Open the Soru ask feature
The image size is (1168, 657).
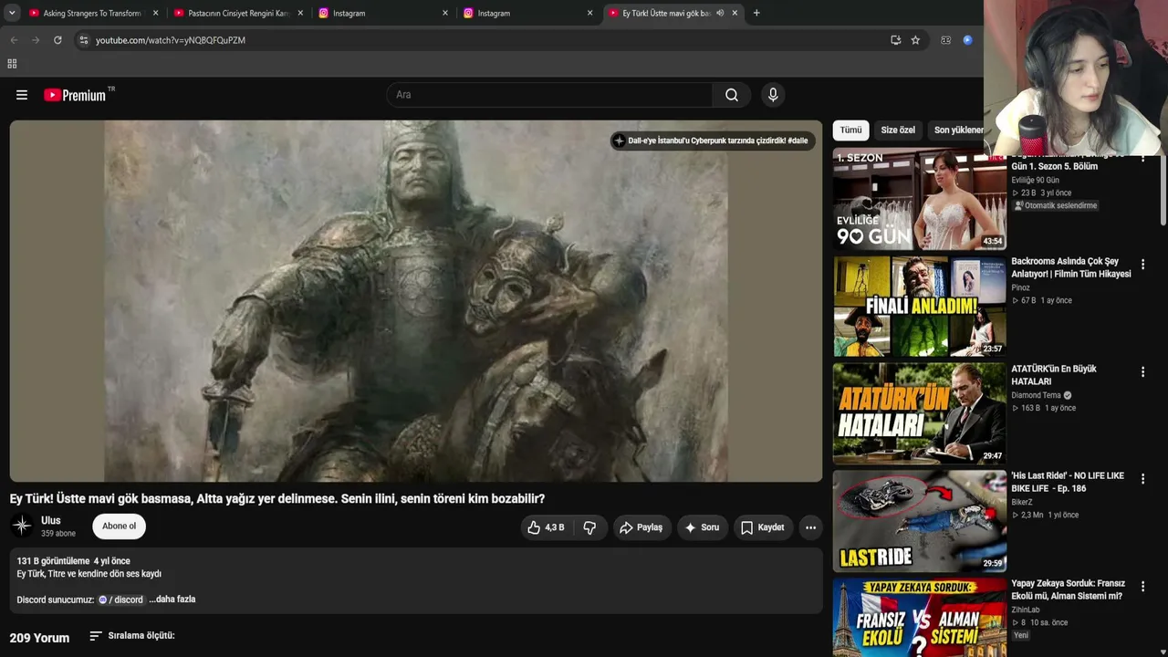(702, 527)
